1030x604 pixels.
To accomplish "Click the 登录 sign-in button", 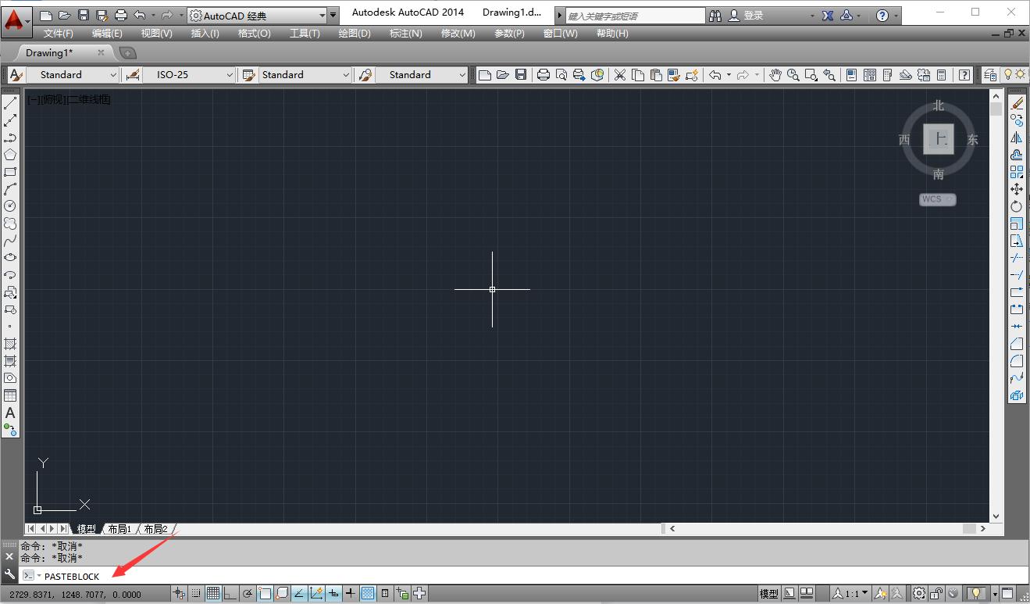I will point(753,15).
